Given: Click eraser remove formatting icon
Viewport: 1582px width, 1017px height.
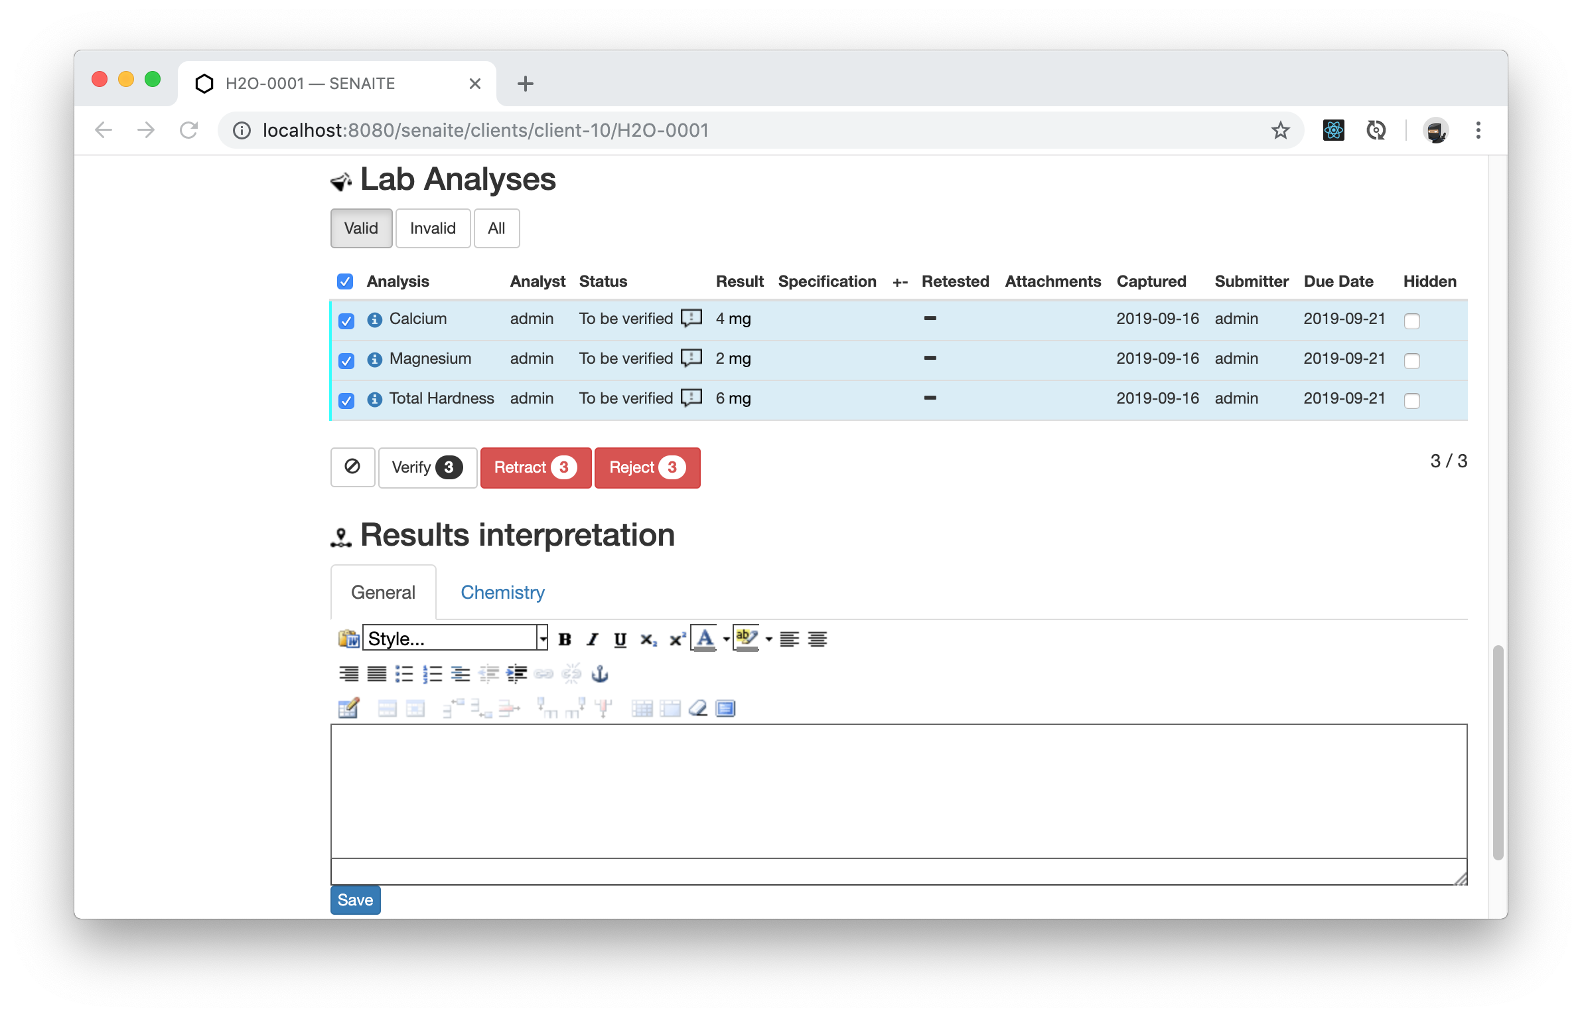Looking at the screenshot, I should pos(697,708).
